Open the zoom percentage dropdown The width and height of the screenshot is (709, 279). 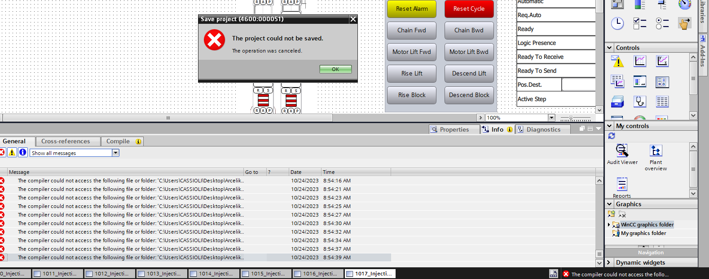click(x=551, y=118)
